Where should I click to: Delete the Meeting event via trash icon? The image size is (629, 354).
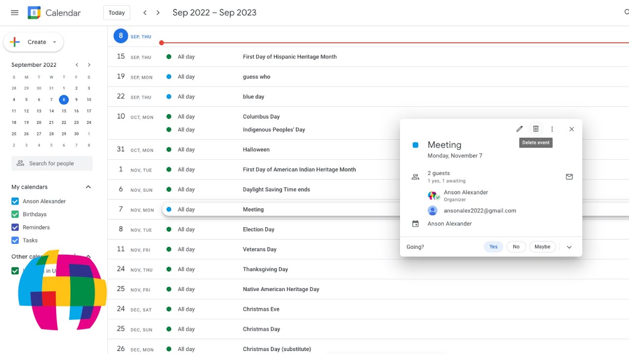(x=536, y=129)
